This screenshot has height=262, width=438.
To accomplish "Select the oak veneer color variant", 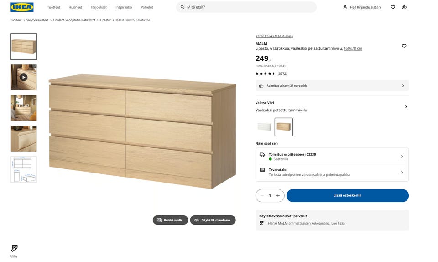I will tap(283, 127).
